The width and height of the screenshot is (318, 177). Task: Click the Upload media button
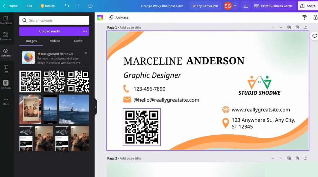50,31
